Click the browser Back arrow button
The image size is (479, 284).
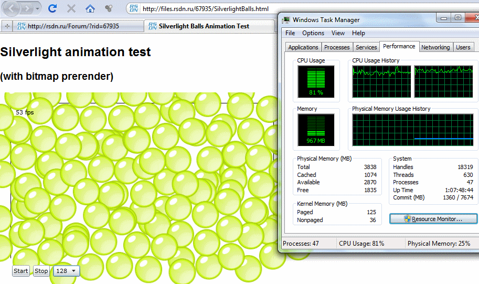point(12,8)
